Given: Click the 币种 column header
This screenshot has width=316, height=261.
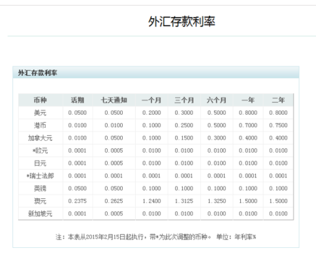Looking at the screenshot, I should tap(40, 100).
